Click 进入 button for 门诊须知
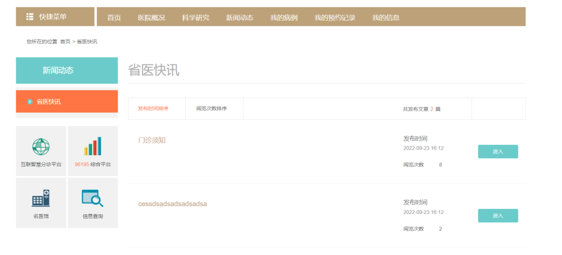This screenshot has height=255, width=562. tap(498, 152)
